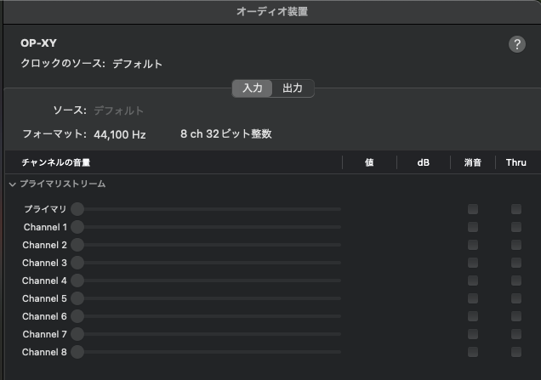Viewport: 541px width, 380px height.
Task: Enable Thru for Channel 2
Action: tap(516, 245)
